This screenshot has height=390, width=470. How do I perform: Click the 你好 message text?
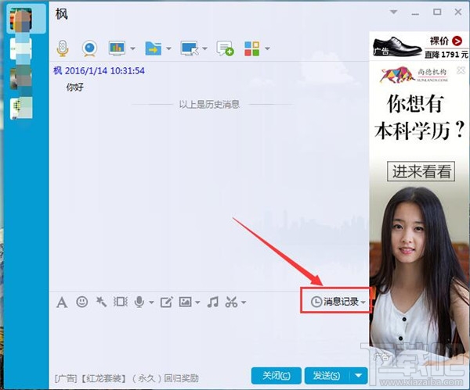click(74, 88)
